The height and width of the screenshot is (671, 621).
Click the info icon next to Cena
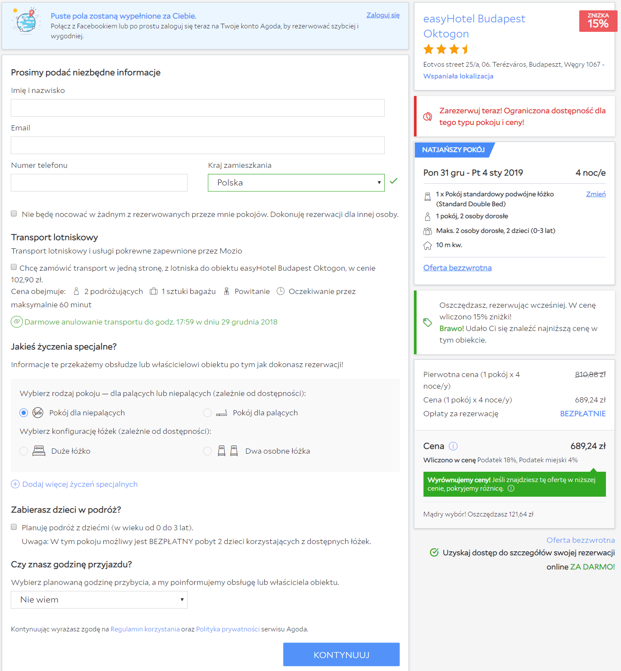[453, 446]
